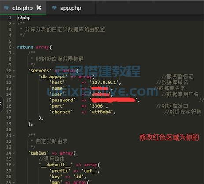Viewport: 204px width, 184px height.
Task: Click the 'password' key on line 15
Action: point(63,100)
